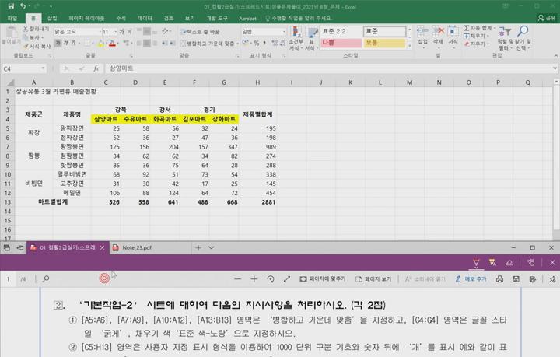The width and height of the screenshot is (560, 357).
Task: Open tab list chevron in PDF viewer
Action: click(x=211, y=248)
